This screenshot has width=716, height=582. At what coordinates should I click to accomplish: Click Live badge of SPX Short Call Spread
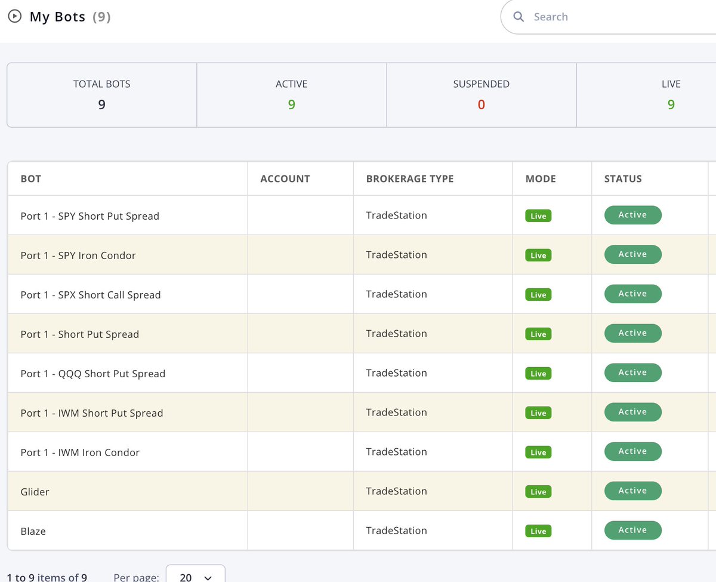[538, 295]
